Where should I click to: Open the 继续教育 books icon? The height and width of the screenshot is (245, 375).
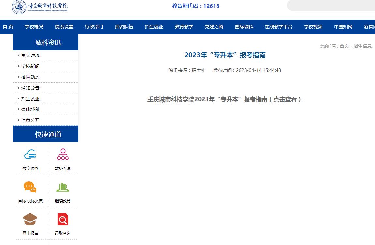point(63,187)
